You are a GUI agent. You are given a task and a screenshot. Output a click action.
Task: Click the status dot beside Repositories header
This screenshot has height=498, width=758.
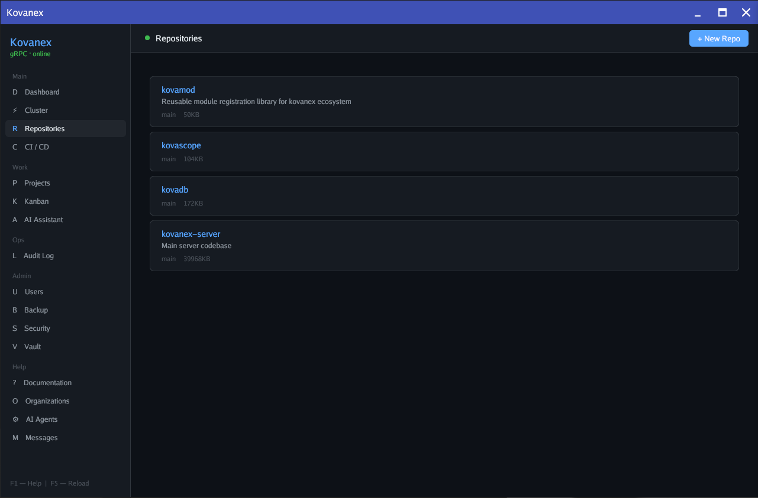click(147, 38)
